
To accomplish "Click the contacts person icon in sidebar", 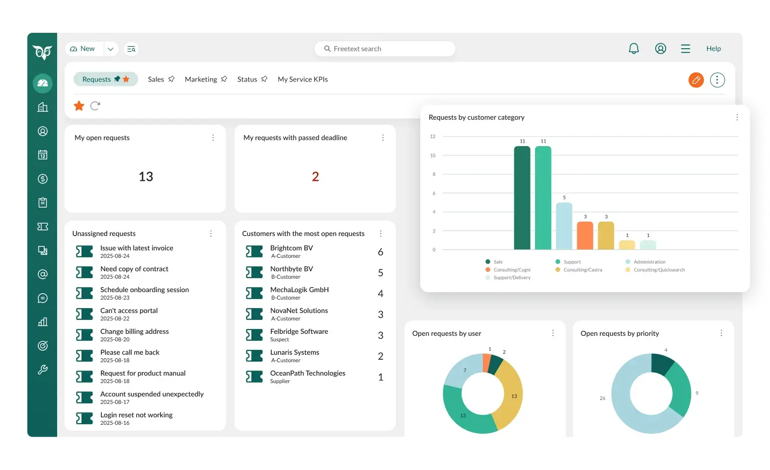I will 42,131.
